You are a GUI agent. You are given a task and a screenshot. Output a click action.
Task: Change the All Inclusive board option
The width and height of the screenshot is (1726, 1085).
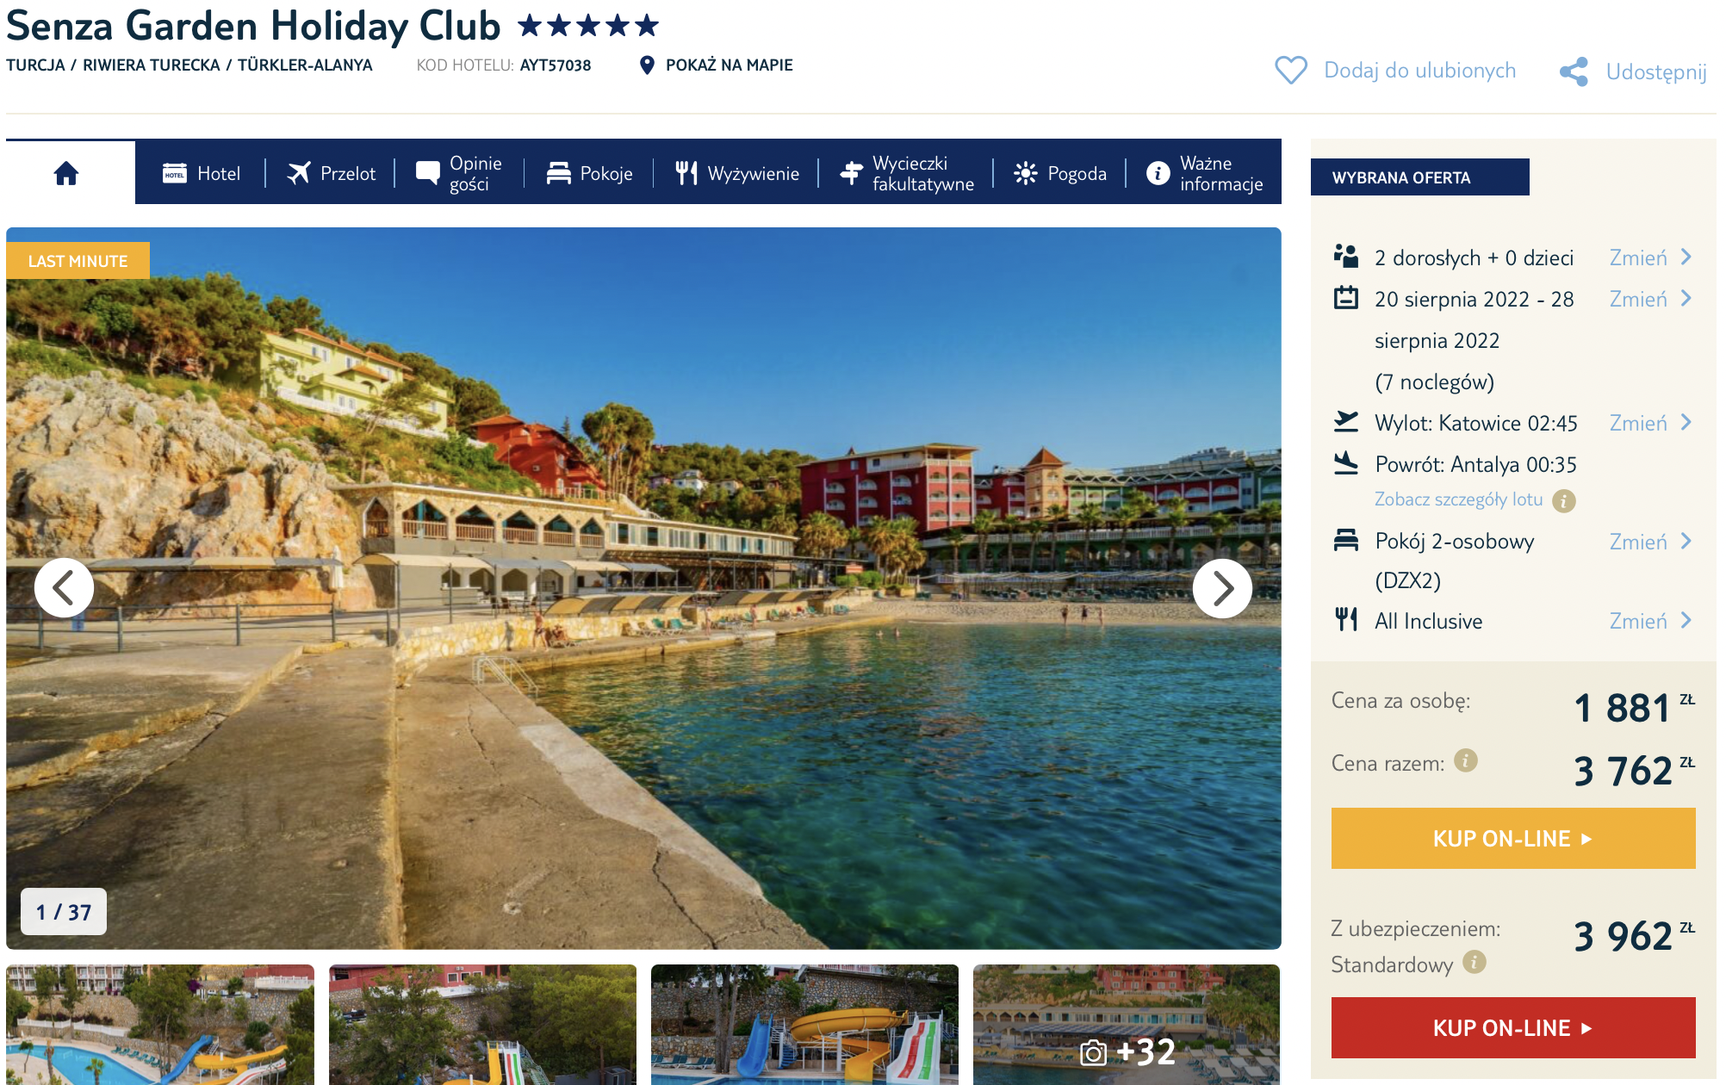point(1649,621)
